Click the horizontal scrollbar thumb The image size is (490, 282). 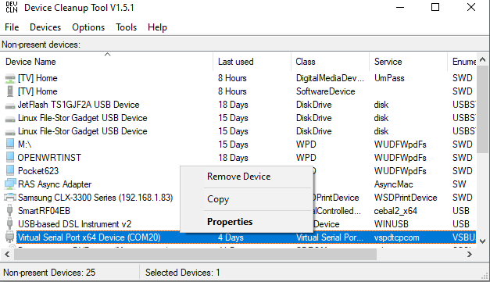click(x=195, y=255)
